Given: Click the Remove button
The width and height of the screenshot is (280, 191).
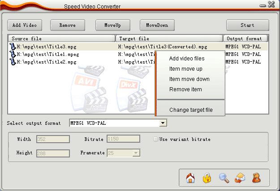Looking at the screenshot, I should pos(68,25).
